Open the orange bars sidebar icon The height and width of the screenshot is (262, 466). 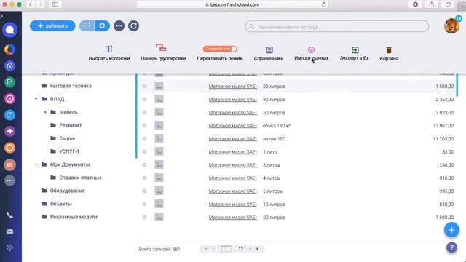click(9, 164)
